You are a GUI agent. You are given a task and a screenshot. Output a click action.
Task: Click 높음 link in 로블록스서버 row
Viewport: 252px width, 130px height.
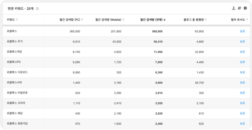pyautogui.click(x=242, y=82)
